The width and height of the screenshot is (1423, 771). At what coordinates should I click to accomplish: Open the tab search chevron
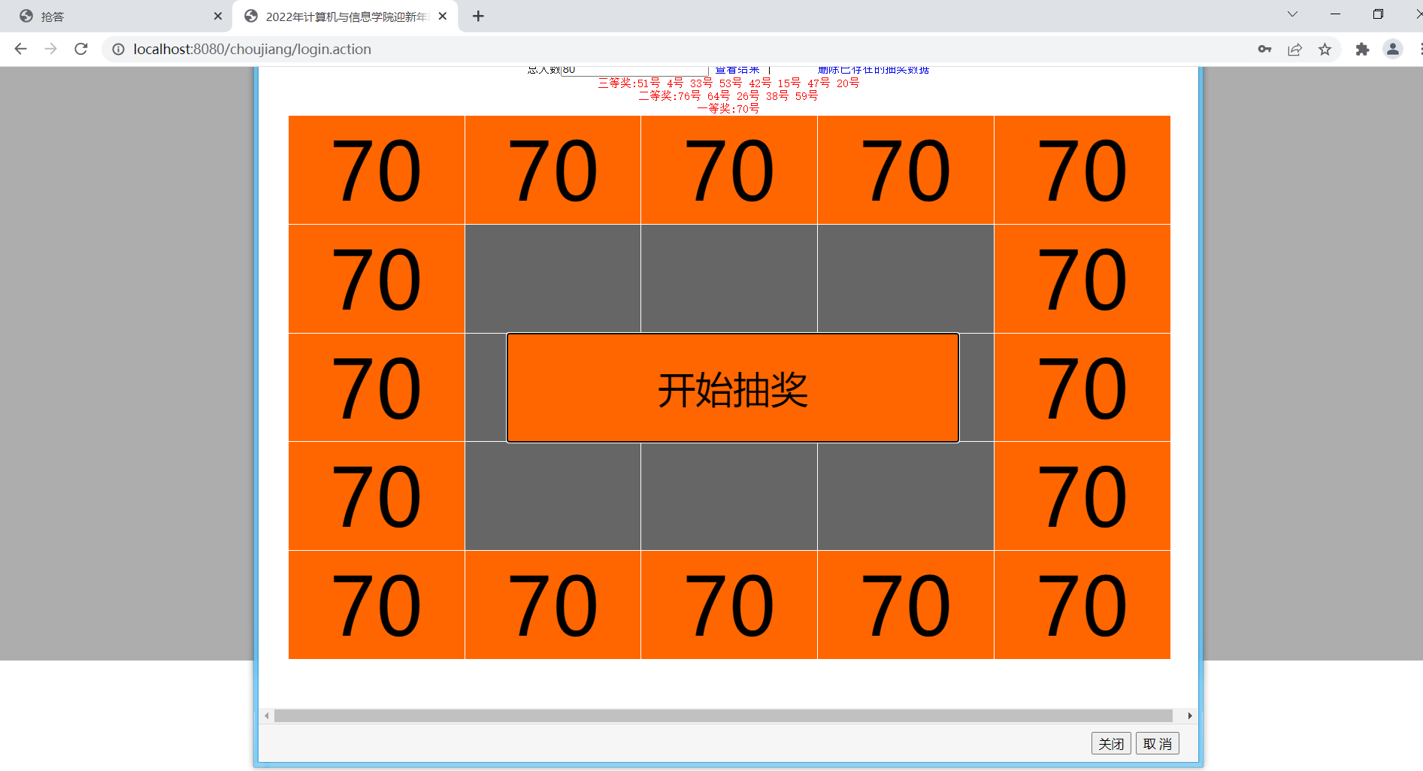(x=1292, y=14)
